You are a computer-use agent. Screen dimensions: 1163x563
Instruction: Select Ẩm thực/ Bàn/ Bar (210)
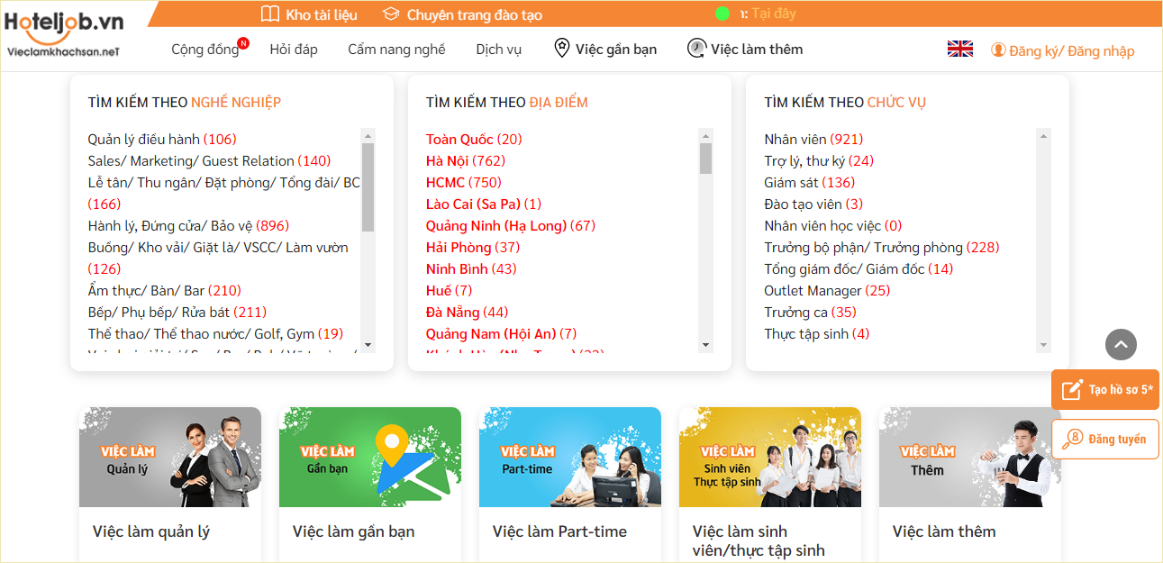pyautogui.click(x=164, y=290)
